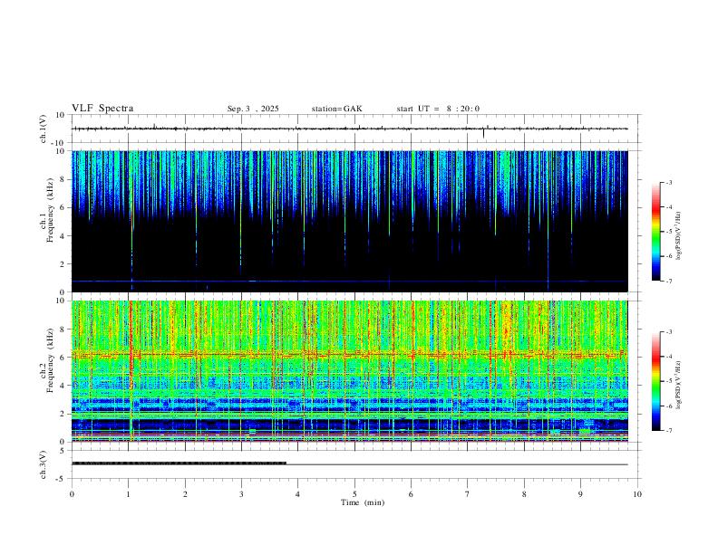This screenshot has height=554, width=718.
Task: Click the thick black bar in ch.3 trace
Action: pos(179,463)
